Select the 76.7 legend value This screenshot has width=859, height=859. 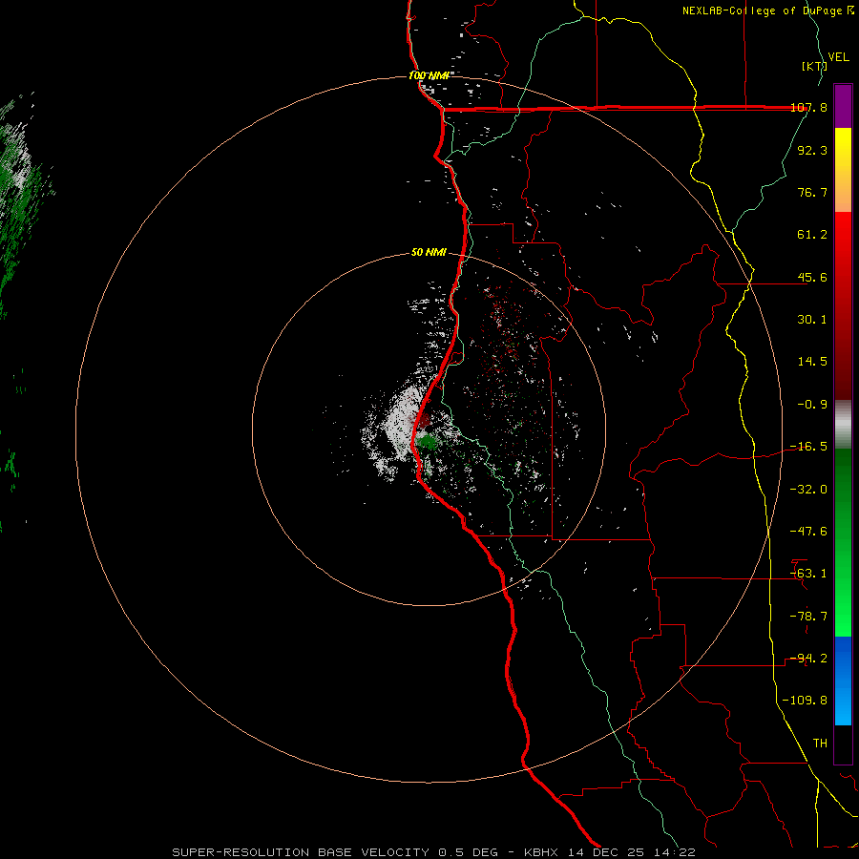tap(812, 192)
